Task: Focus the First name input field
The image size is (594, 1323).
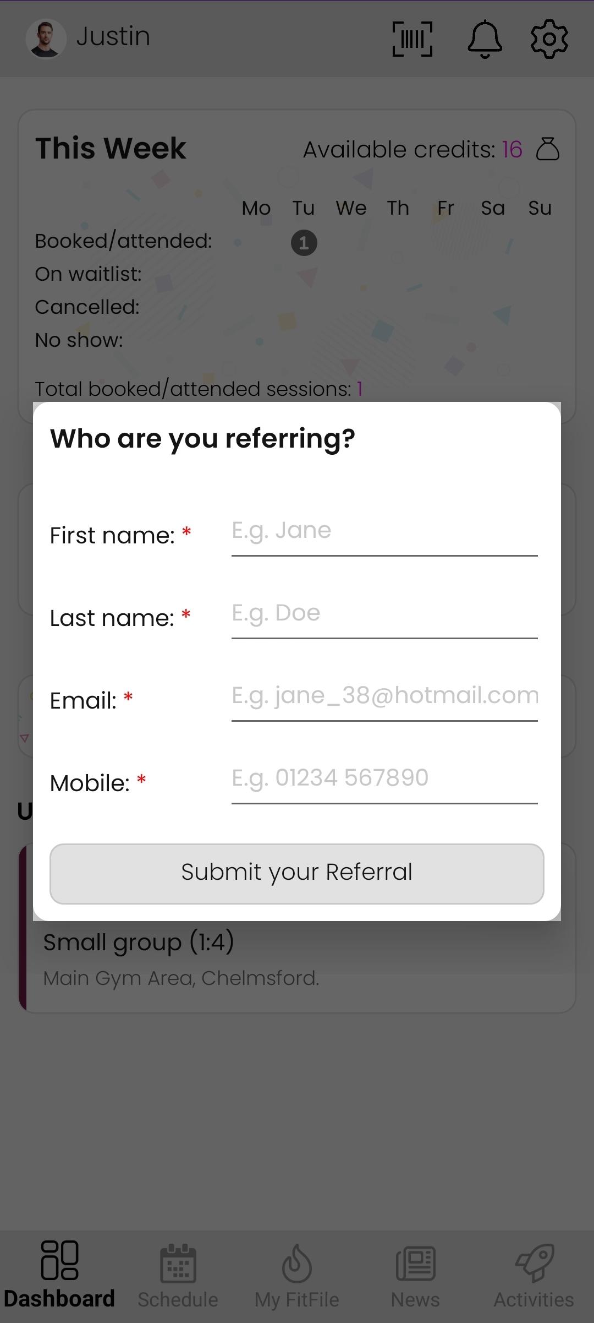Action: [x=384, y=531]
